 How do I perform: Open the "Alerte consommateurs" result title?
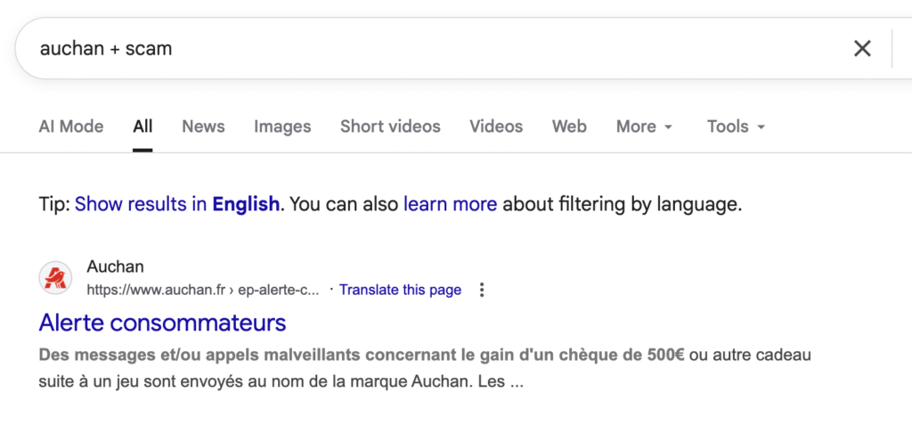tap(163, 322)
